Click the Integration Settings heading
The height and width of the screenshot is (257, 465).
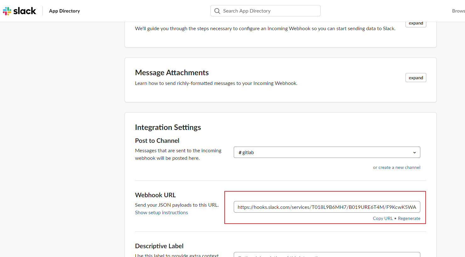pos(168,127)
